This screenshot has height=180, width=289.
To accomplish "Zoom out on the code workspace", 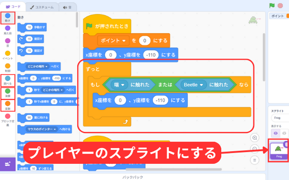I will pyautogui.click(x=255, y=149).
